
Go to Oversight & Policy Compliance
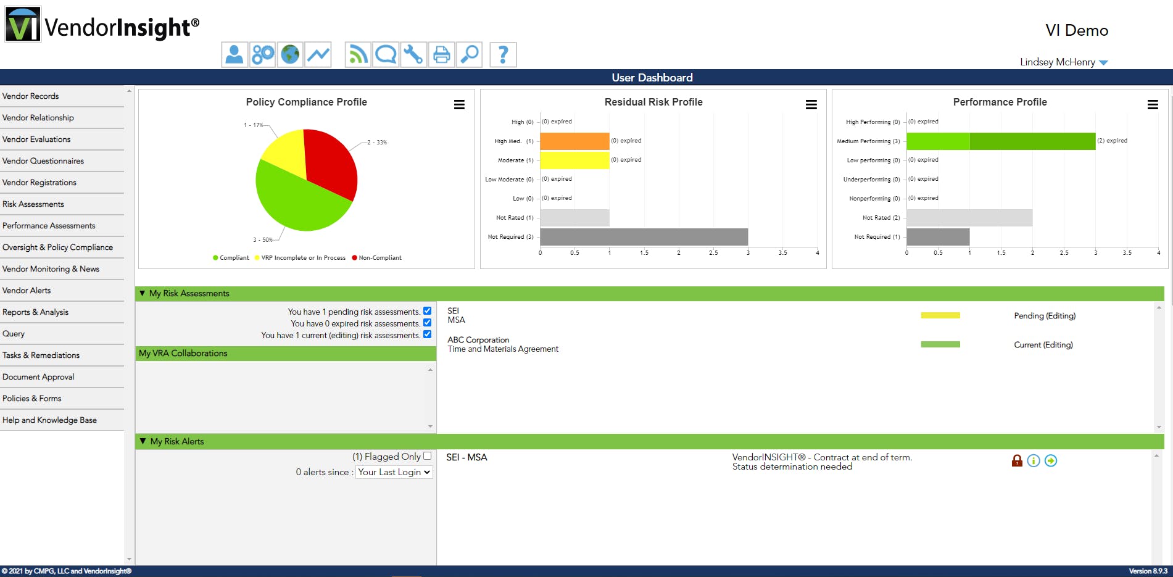point(62,247)
